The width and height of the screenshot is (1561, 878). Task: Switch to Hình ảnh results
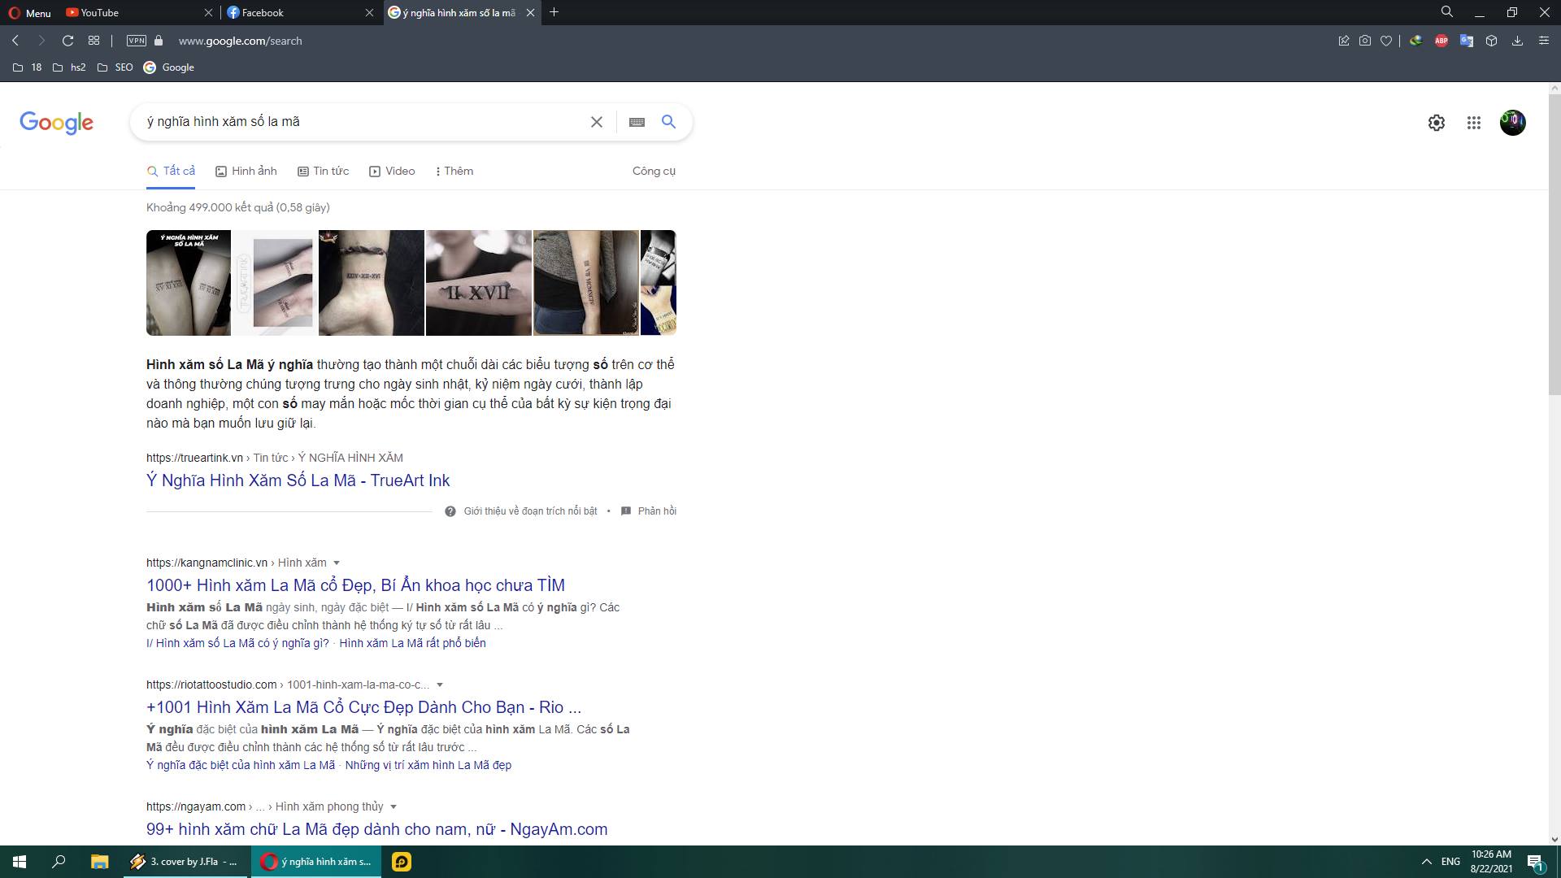pyautogui.click(x=246, y=171)
